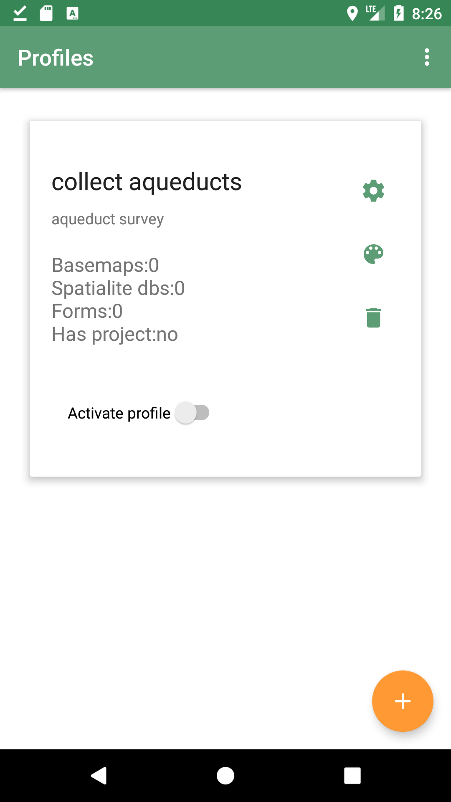Tap the Android back navigation button

(x=99, y=776)
